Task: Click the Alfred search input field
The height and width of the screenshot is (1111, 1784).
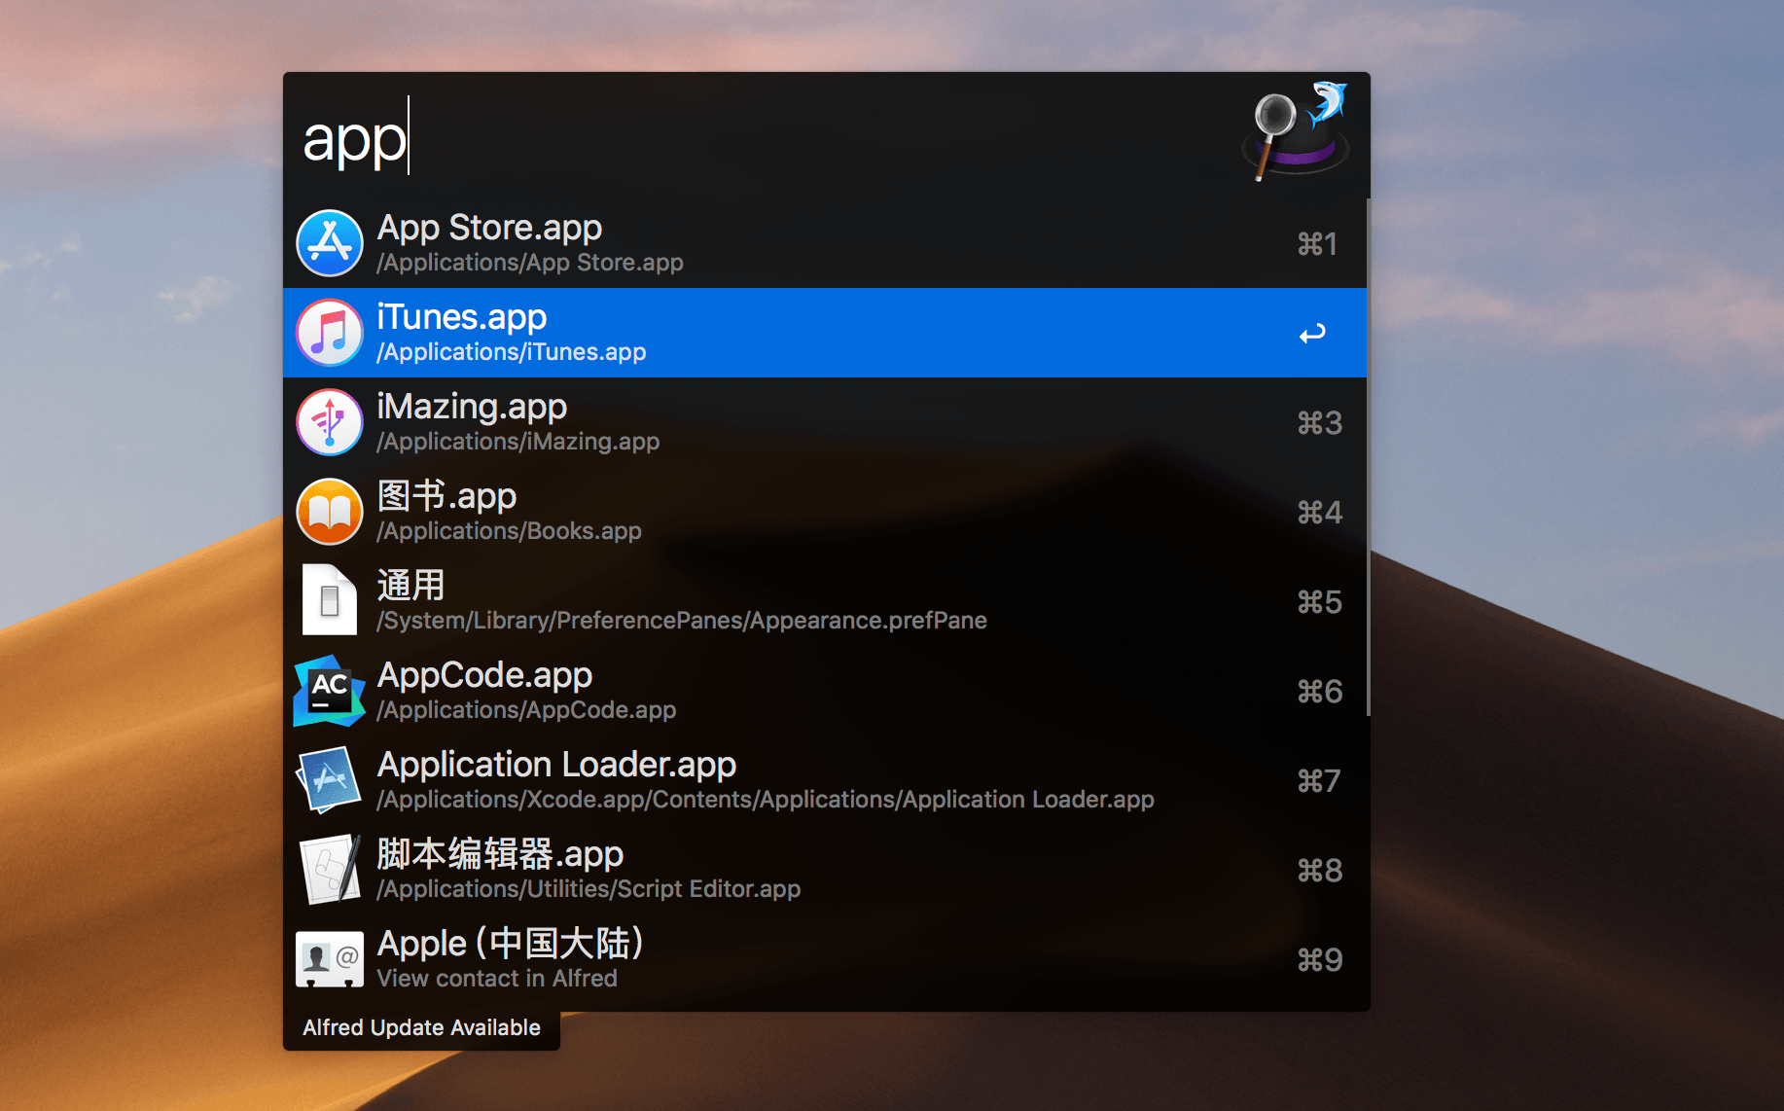Action: coord(759,137)
